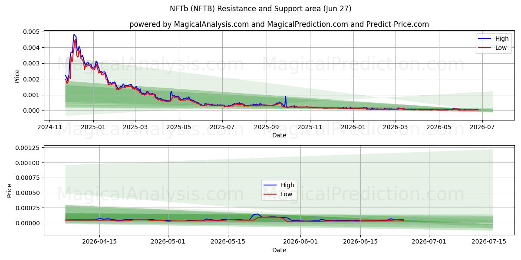521x260 pixels.
Task: Click the 2026-04-15 date label
Action: 99,242
